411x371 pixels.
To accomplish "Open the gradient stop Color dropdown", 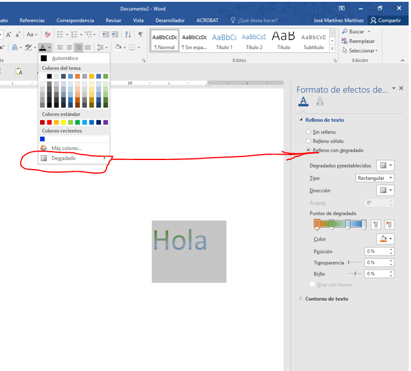I will click(x=385, y=239).
